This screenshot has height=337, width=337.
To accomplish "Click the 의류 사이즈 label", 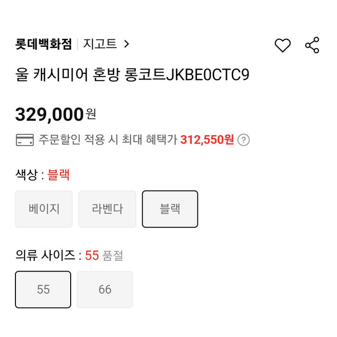I will pos(45,256).
